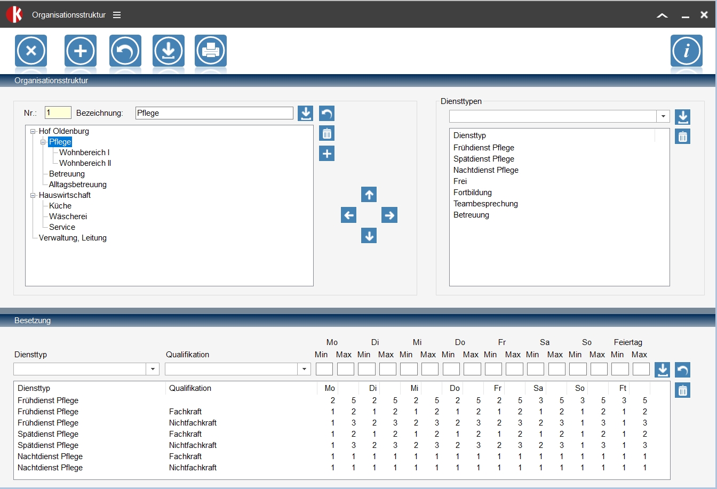Screen dimensions: 717x489
Task: Select Wohnbereich II in the tree
Action: click(x=85, y=163)
